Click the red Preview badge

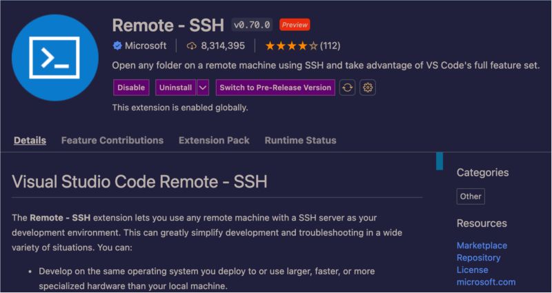(295, 25)
